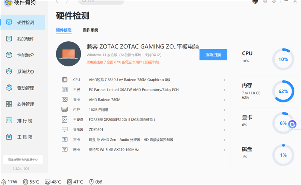Click the 重新扫描 button

[x=213, y=54]
